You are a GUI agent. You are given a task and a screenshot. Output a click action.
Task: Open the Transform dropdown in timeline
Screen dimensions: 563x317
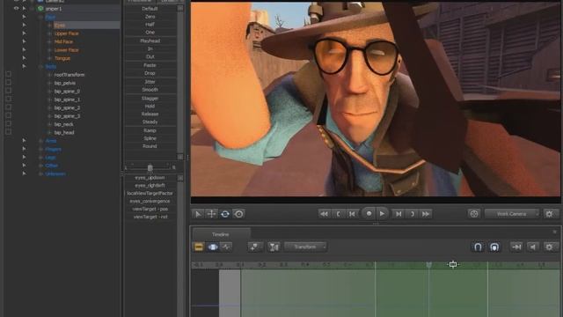pyautogui.click(x=305, y=247)
